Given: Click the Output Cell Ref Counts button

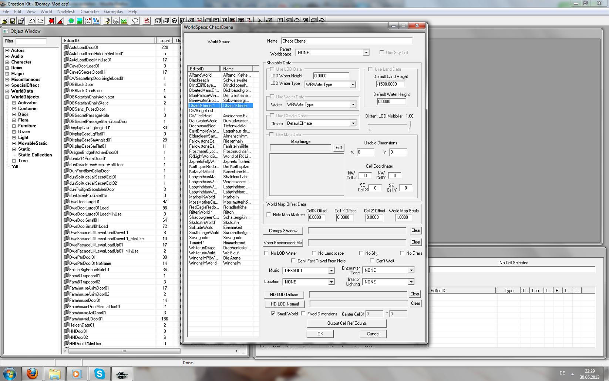Looking at the screenshot, I should [347, 323].
